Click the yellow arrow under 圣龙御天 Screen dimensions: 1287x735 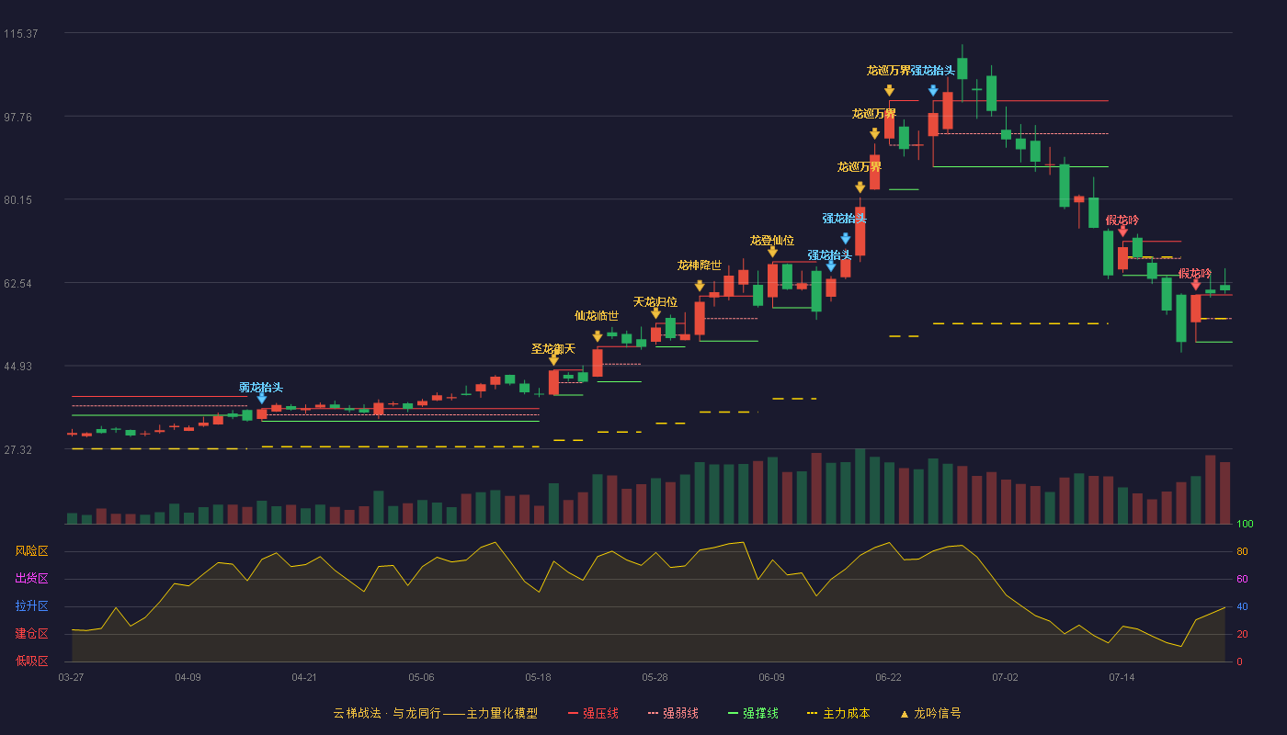click(x=553, y=360)
